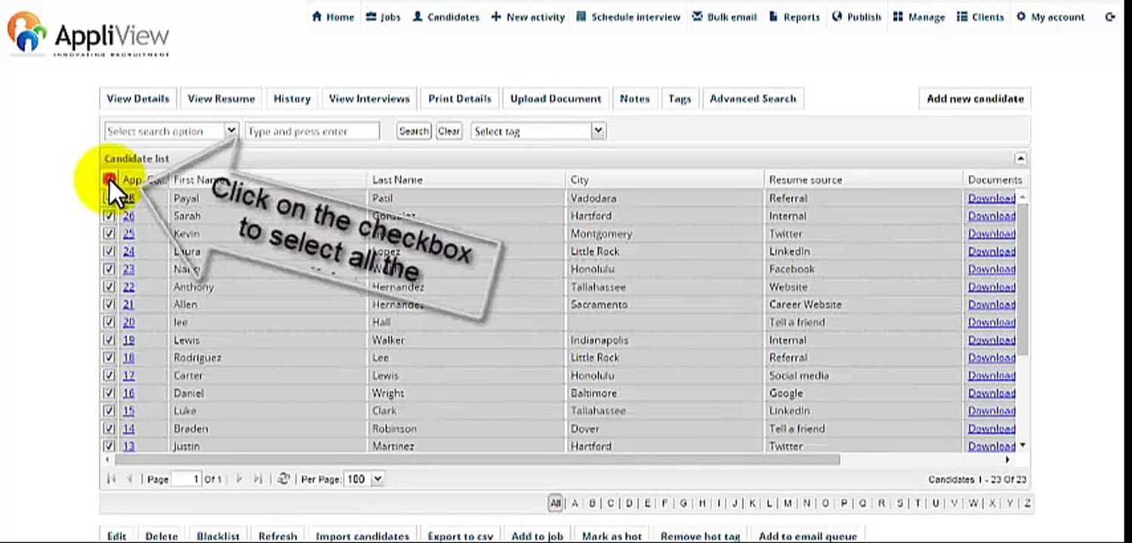
Task: Click Download link for Payal Patil
Action: tap(992, 198)
